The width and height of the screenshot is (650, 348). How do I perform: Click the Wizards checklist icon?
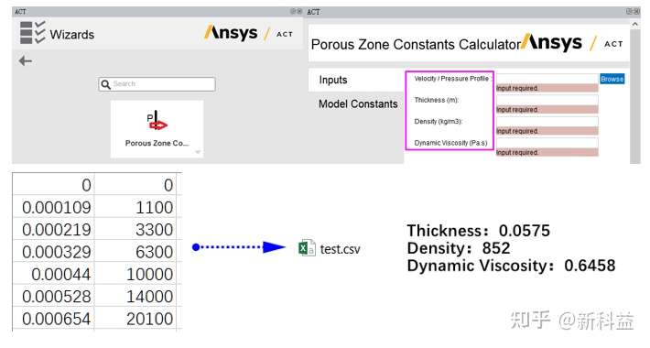pos(32,32)
